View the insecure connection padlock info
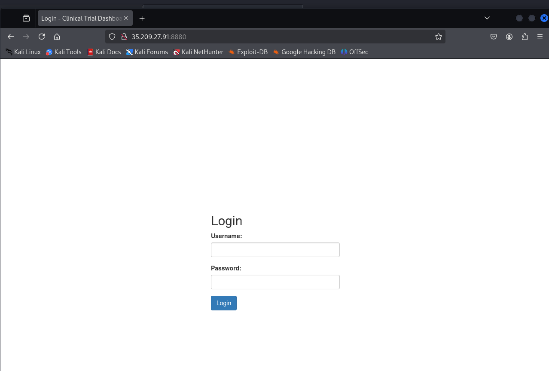549x371 pixels. (124, 37)
